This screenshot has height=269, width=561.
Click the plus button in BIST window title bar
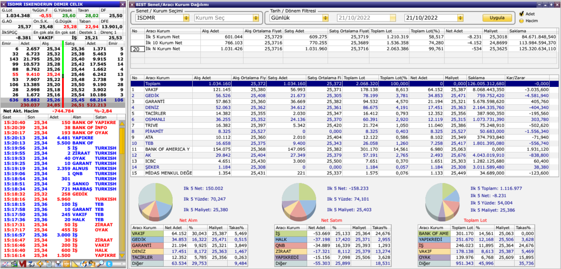pyautogui.click(x=551, y=4)
